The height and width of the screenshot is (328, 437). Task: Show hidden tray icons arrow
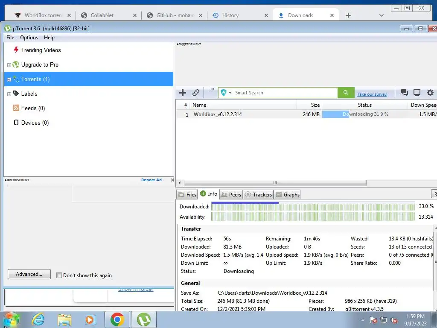[363, 320]
